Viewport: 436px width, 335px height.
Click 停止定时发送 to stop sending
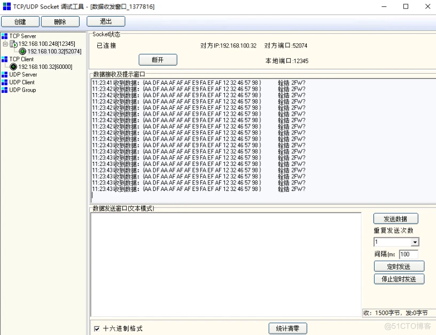pos(399,278)
